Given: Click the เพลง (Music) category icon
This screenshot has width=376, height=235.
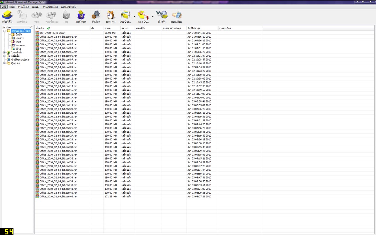Looking at the screenshot, I should 13,42.
